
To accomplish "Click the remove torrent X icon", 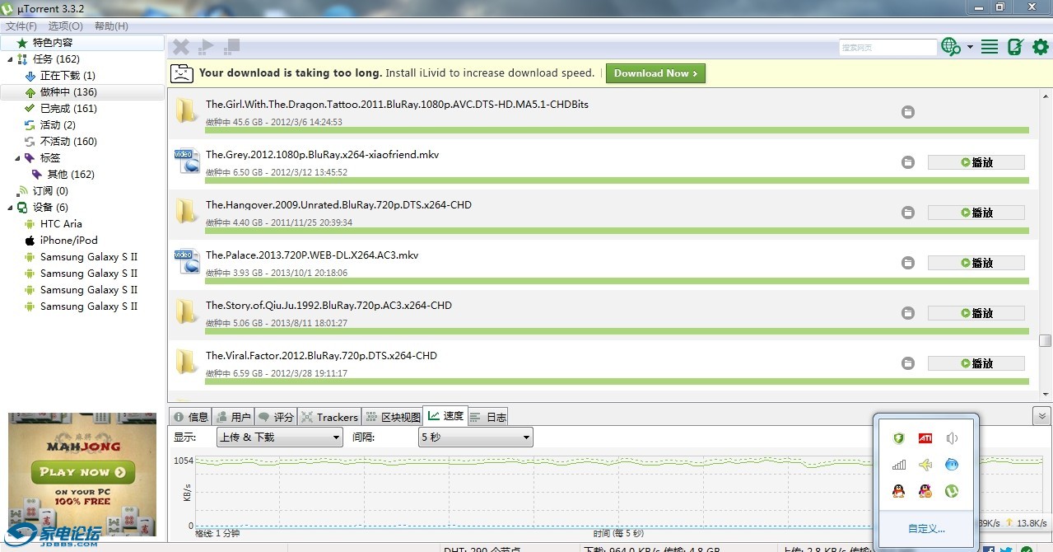I will 181,47.
